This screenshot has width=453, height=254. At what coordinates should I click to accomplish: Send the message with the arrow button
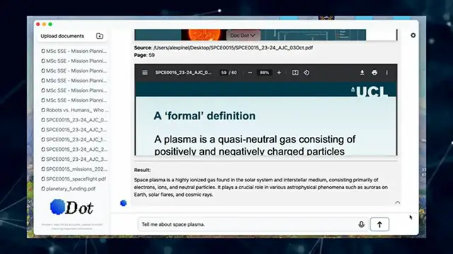(379, 224)
